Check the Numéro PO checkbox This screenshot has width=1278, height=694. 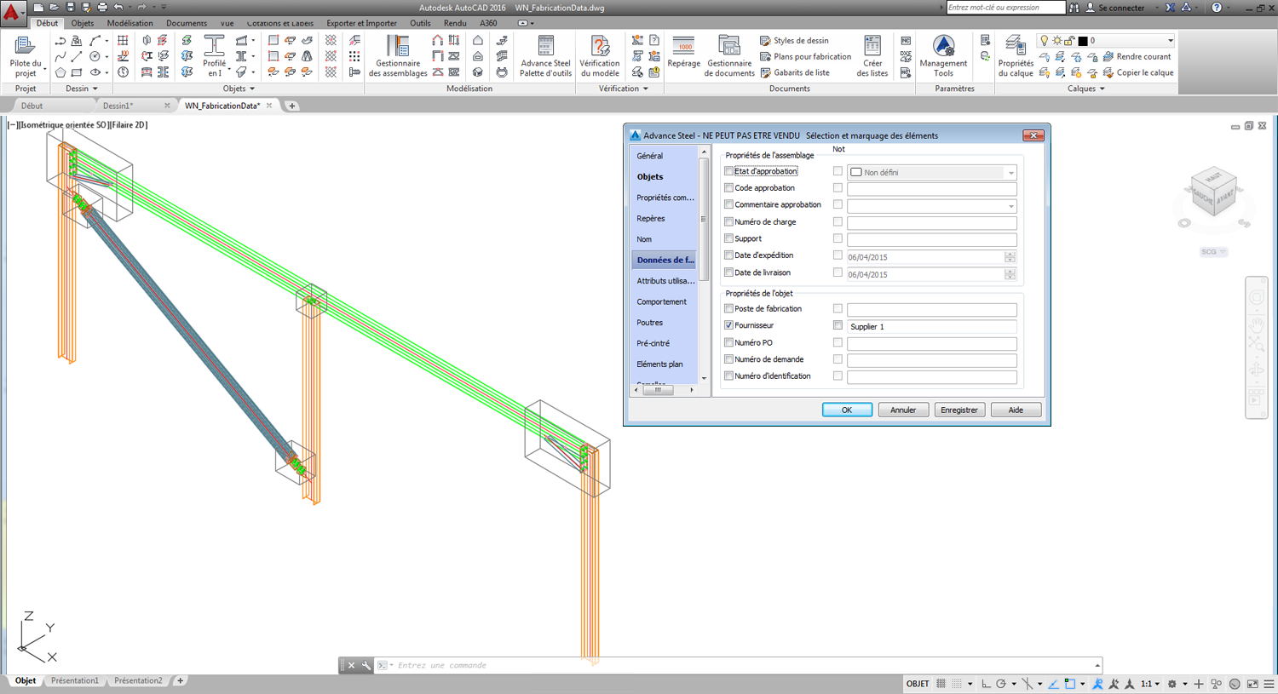728,342
